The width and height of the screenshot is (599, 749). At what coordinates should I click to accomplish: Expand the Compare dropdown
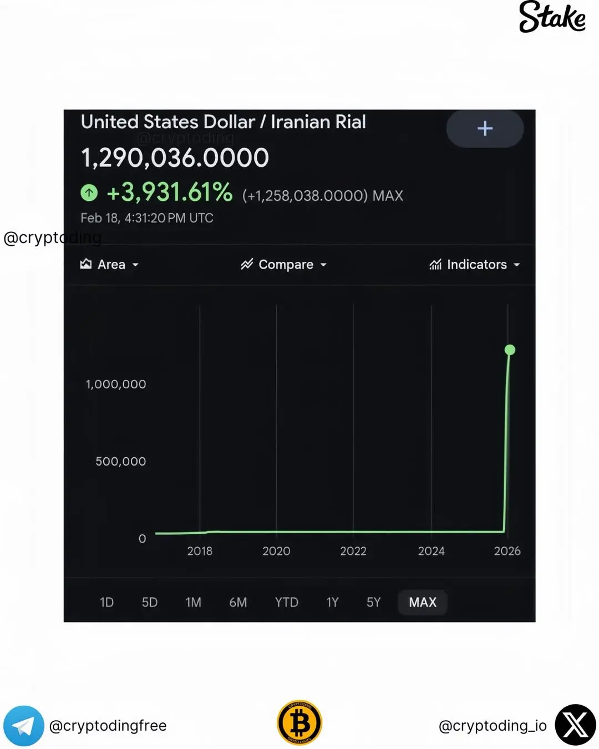284,265
